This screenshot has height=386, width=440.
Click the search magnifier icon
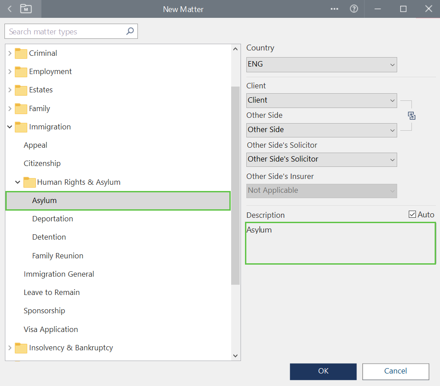[130, 31]
